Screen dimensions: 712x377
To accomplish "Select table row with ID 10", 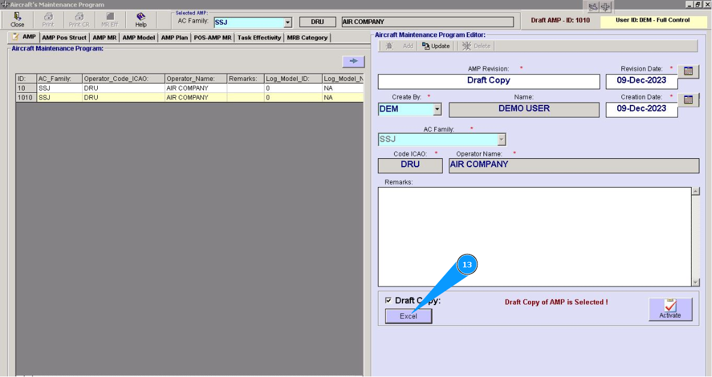I will pyautogui.click(x=190, y=88).
